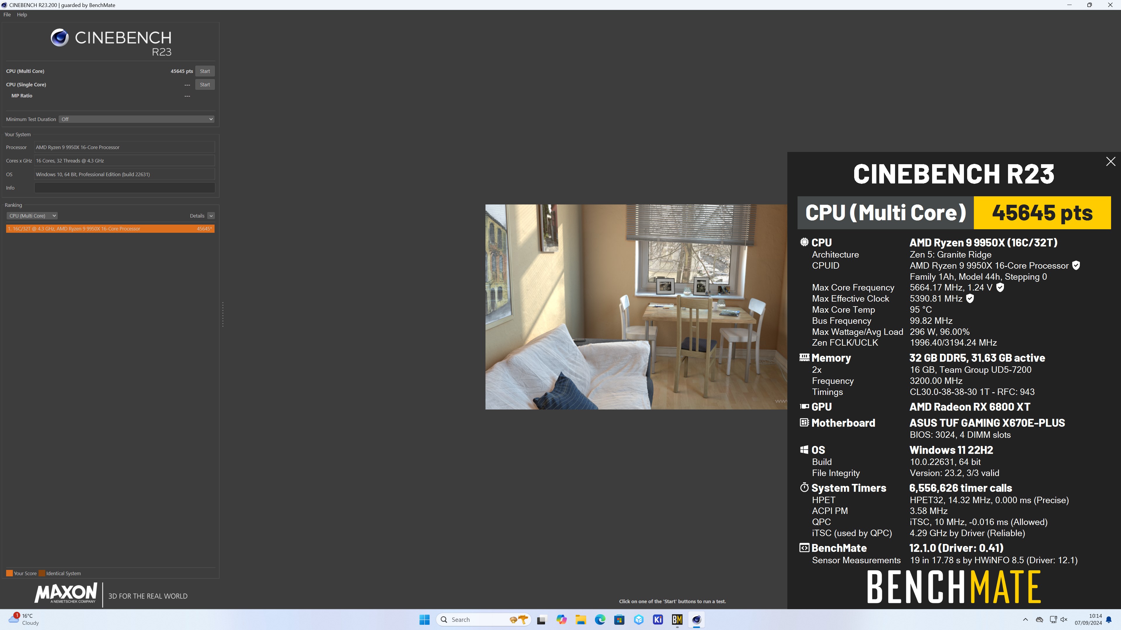
Task: Expand the ranking Details dropdown arrow
Action: tap(210, 216)
